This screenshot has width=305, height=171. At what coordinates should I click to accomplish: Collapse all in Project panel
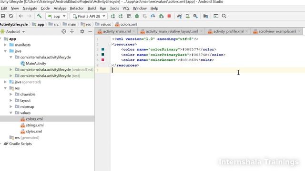(72, 31)
